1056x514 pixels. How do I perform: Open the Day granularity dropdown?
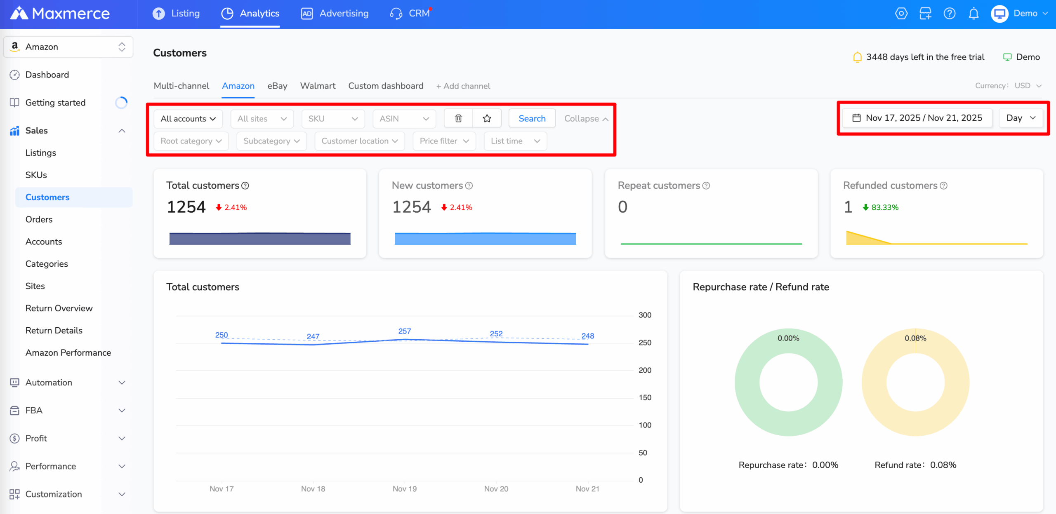[1021, 118]
